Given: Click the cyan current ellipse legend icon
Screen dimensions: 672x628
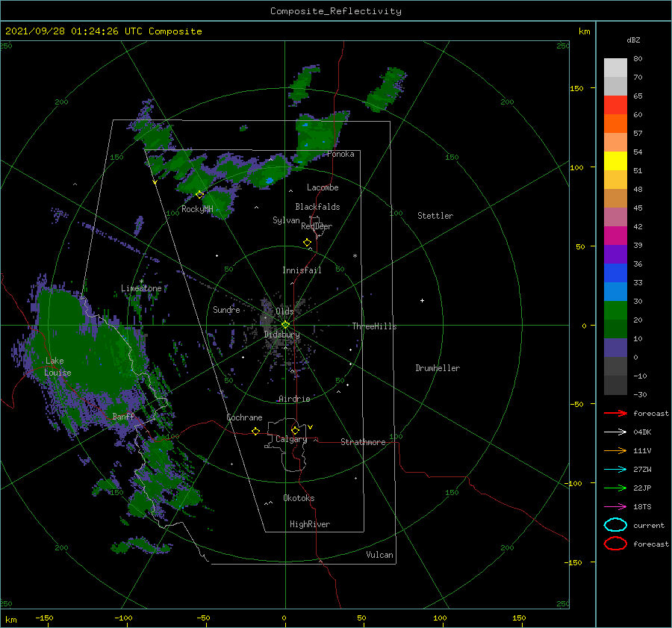Looking at the screenshot, I should [x=615, y=525].
